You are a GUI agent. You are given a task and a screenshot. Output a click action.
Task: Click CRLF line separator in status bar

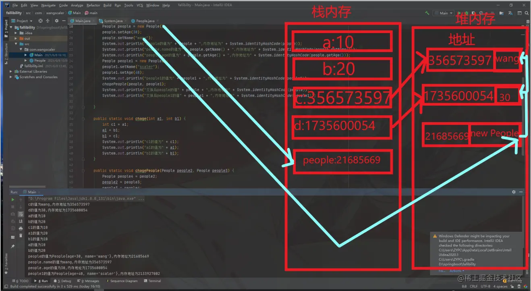pos(473,287)
